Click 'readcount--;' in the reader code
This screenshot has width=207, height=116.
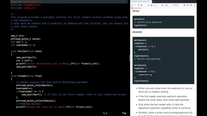click(140, 68)
